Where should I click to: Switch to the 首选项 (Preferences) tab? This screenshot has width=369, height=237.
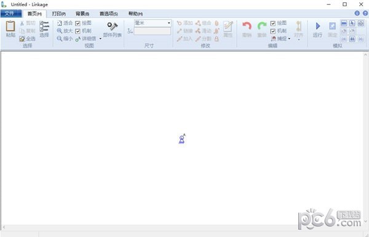point(108,14)
